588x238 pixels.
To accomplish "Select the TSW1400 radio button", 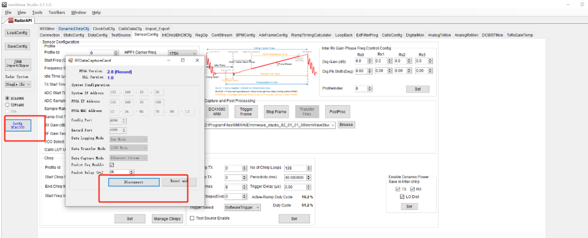I will click(7, 105).
